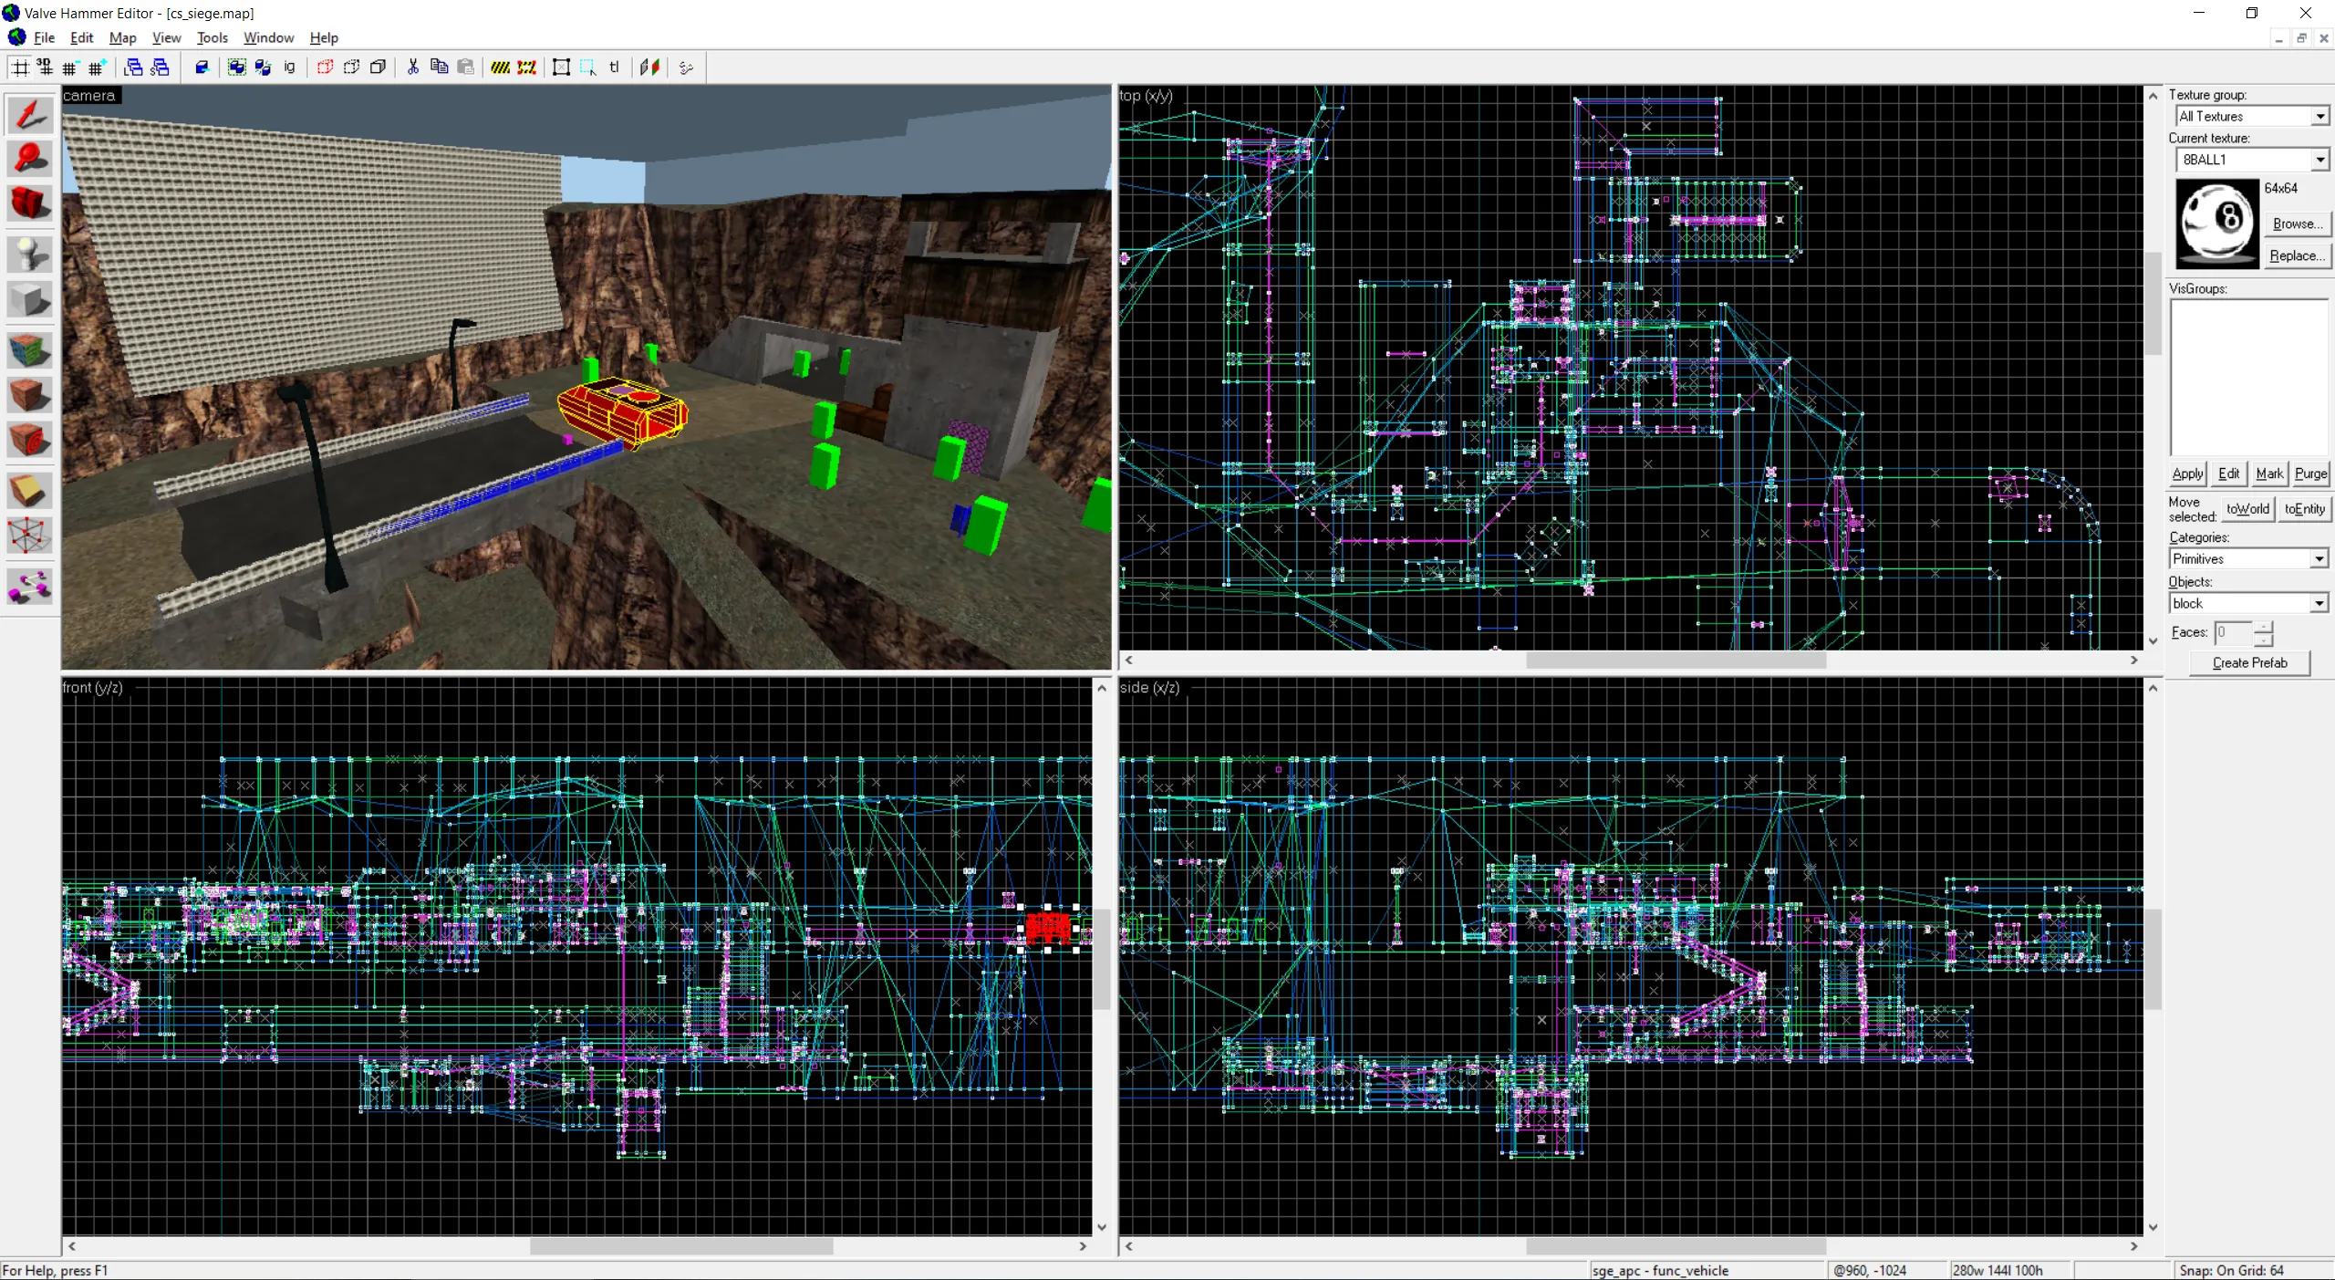Select the Block creation tool
The image size is (2335, 1280).
pos(29,299)
